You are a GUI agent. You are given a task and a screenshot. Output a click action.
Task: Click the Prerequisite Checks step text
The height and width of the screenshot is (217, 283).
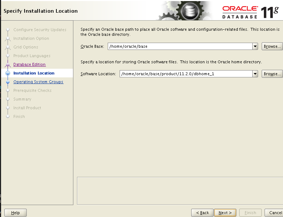pyautogui.click(x=32, y=90)
